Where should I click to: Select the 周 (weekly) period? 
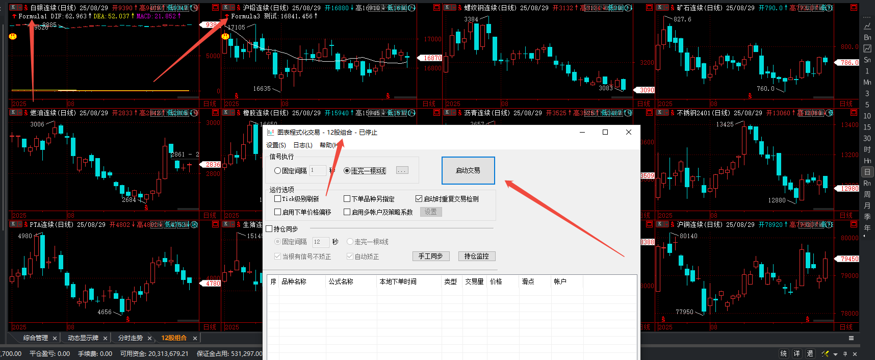(x=867, y=195)
